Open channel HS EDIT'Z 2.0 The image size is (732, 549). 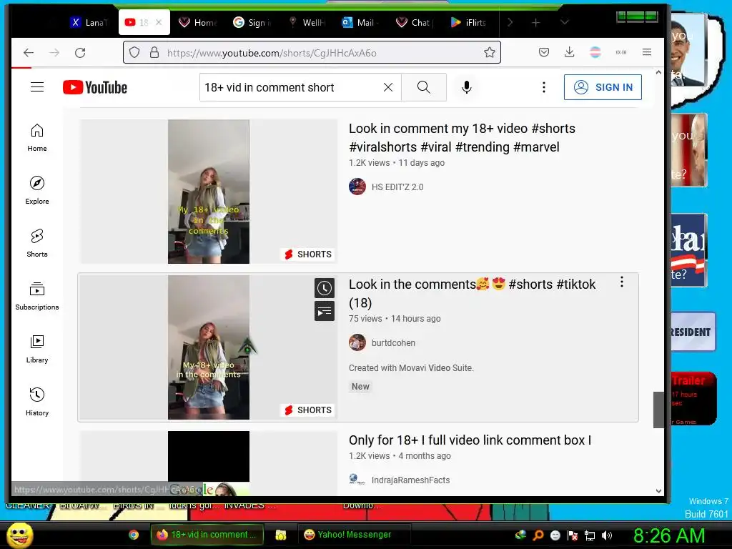click(x=397, y=187)
